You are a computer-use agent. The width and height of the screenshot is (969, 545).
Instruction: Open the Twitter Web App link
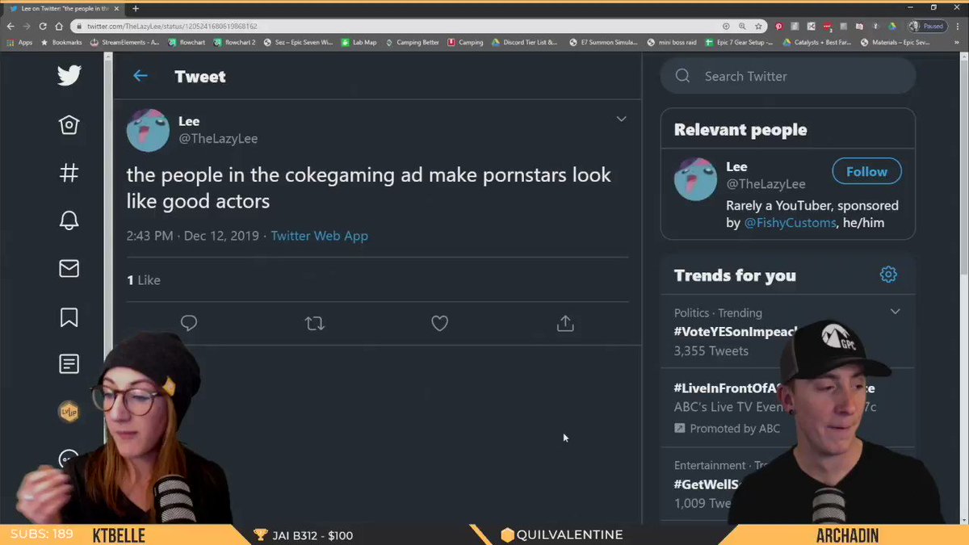tap(319, 236)
